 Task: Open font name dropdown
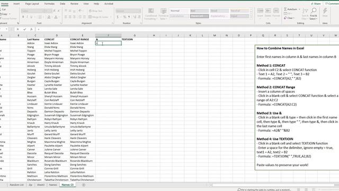[x=43, y=11]
